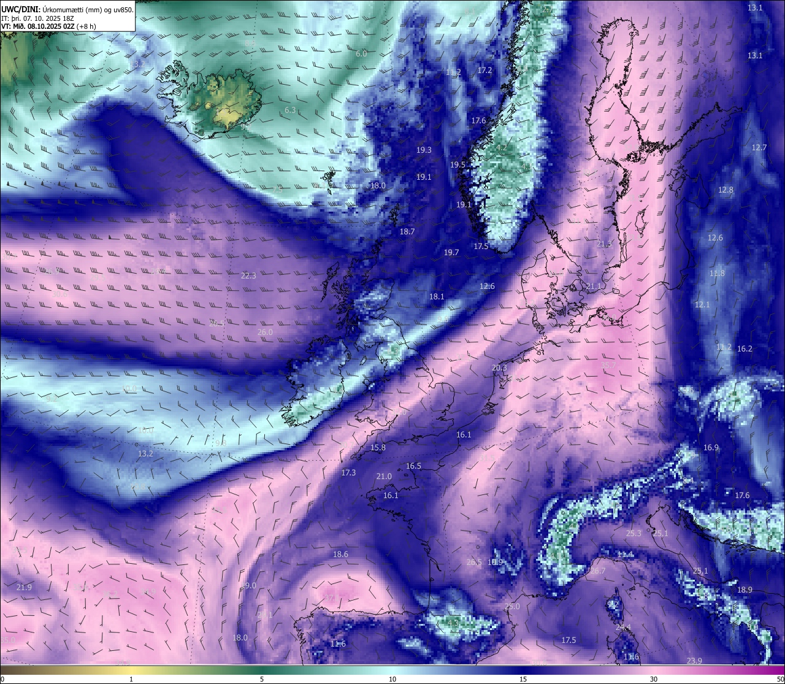Screen dimensions: 785x684
Task: Click the 15 tick on the color scale
Action: coord(523,679)
